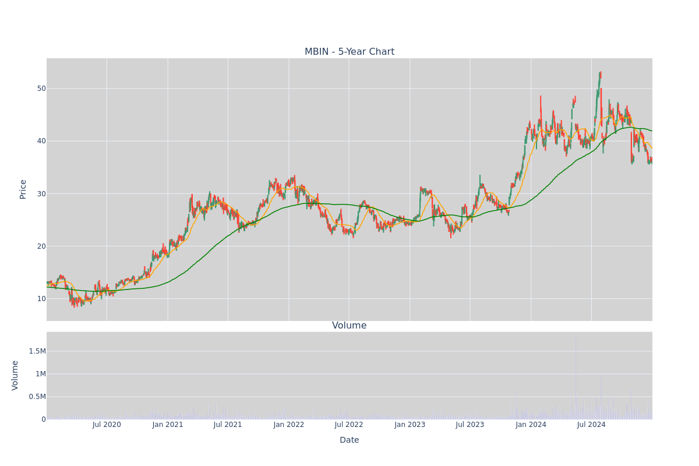Screen dimensions: 699x466
Task: Click the Jan 2023 date label
Action: click(410, 425)
